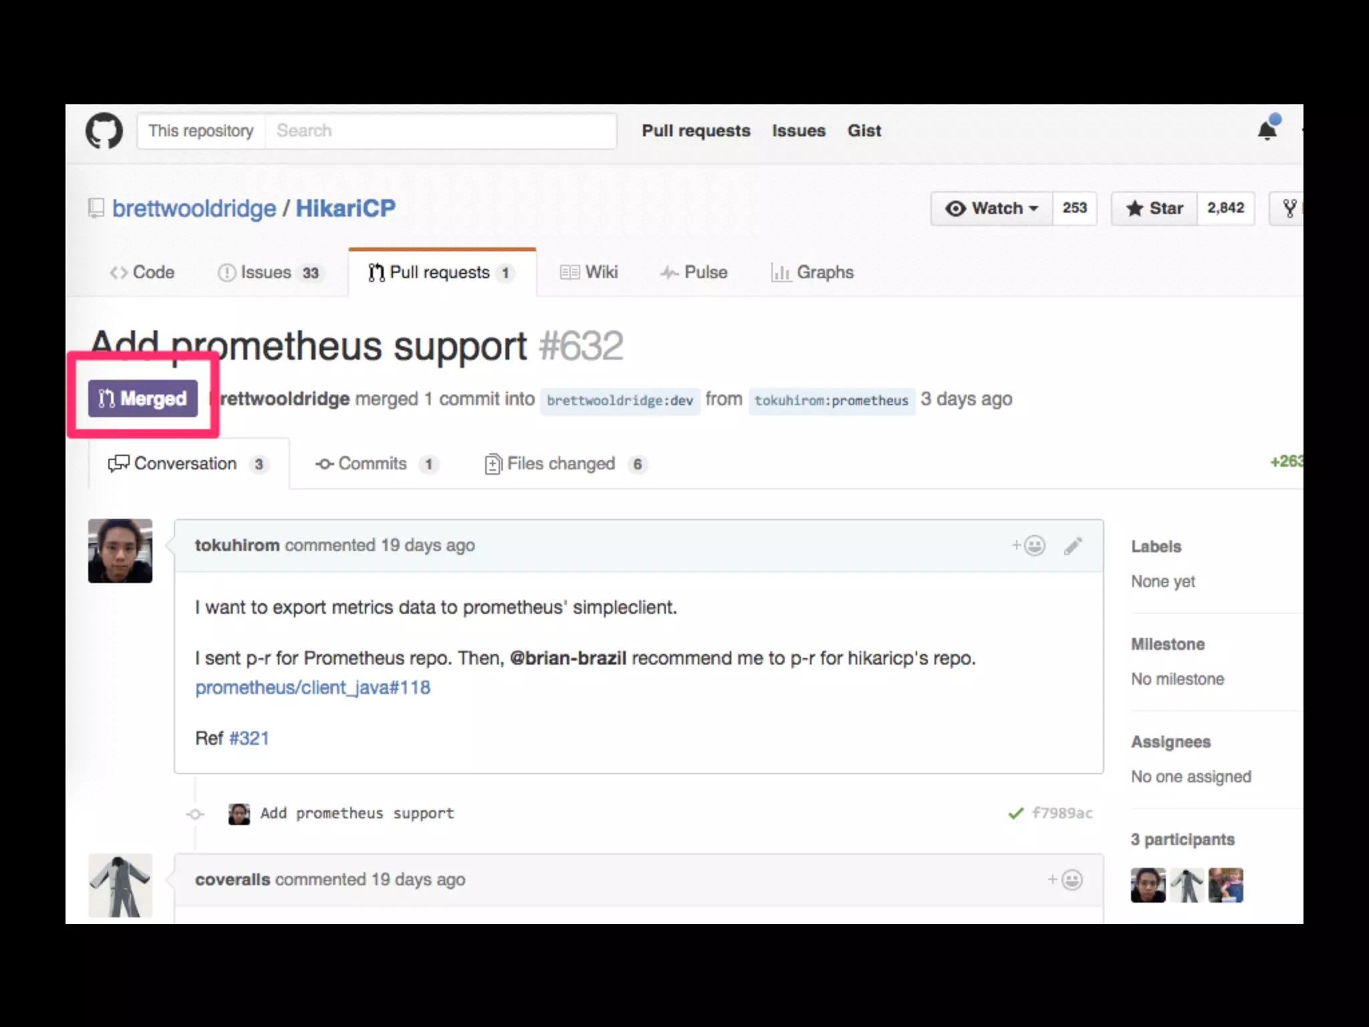Open prometheus/client_java#118 link
The width and height of the screenshot is (1369, 1027).
tap(313, 687)
